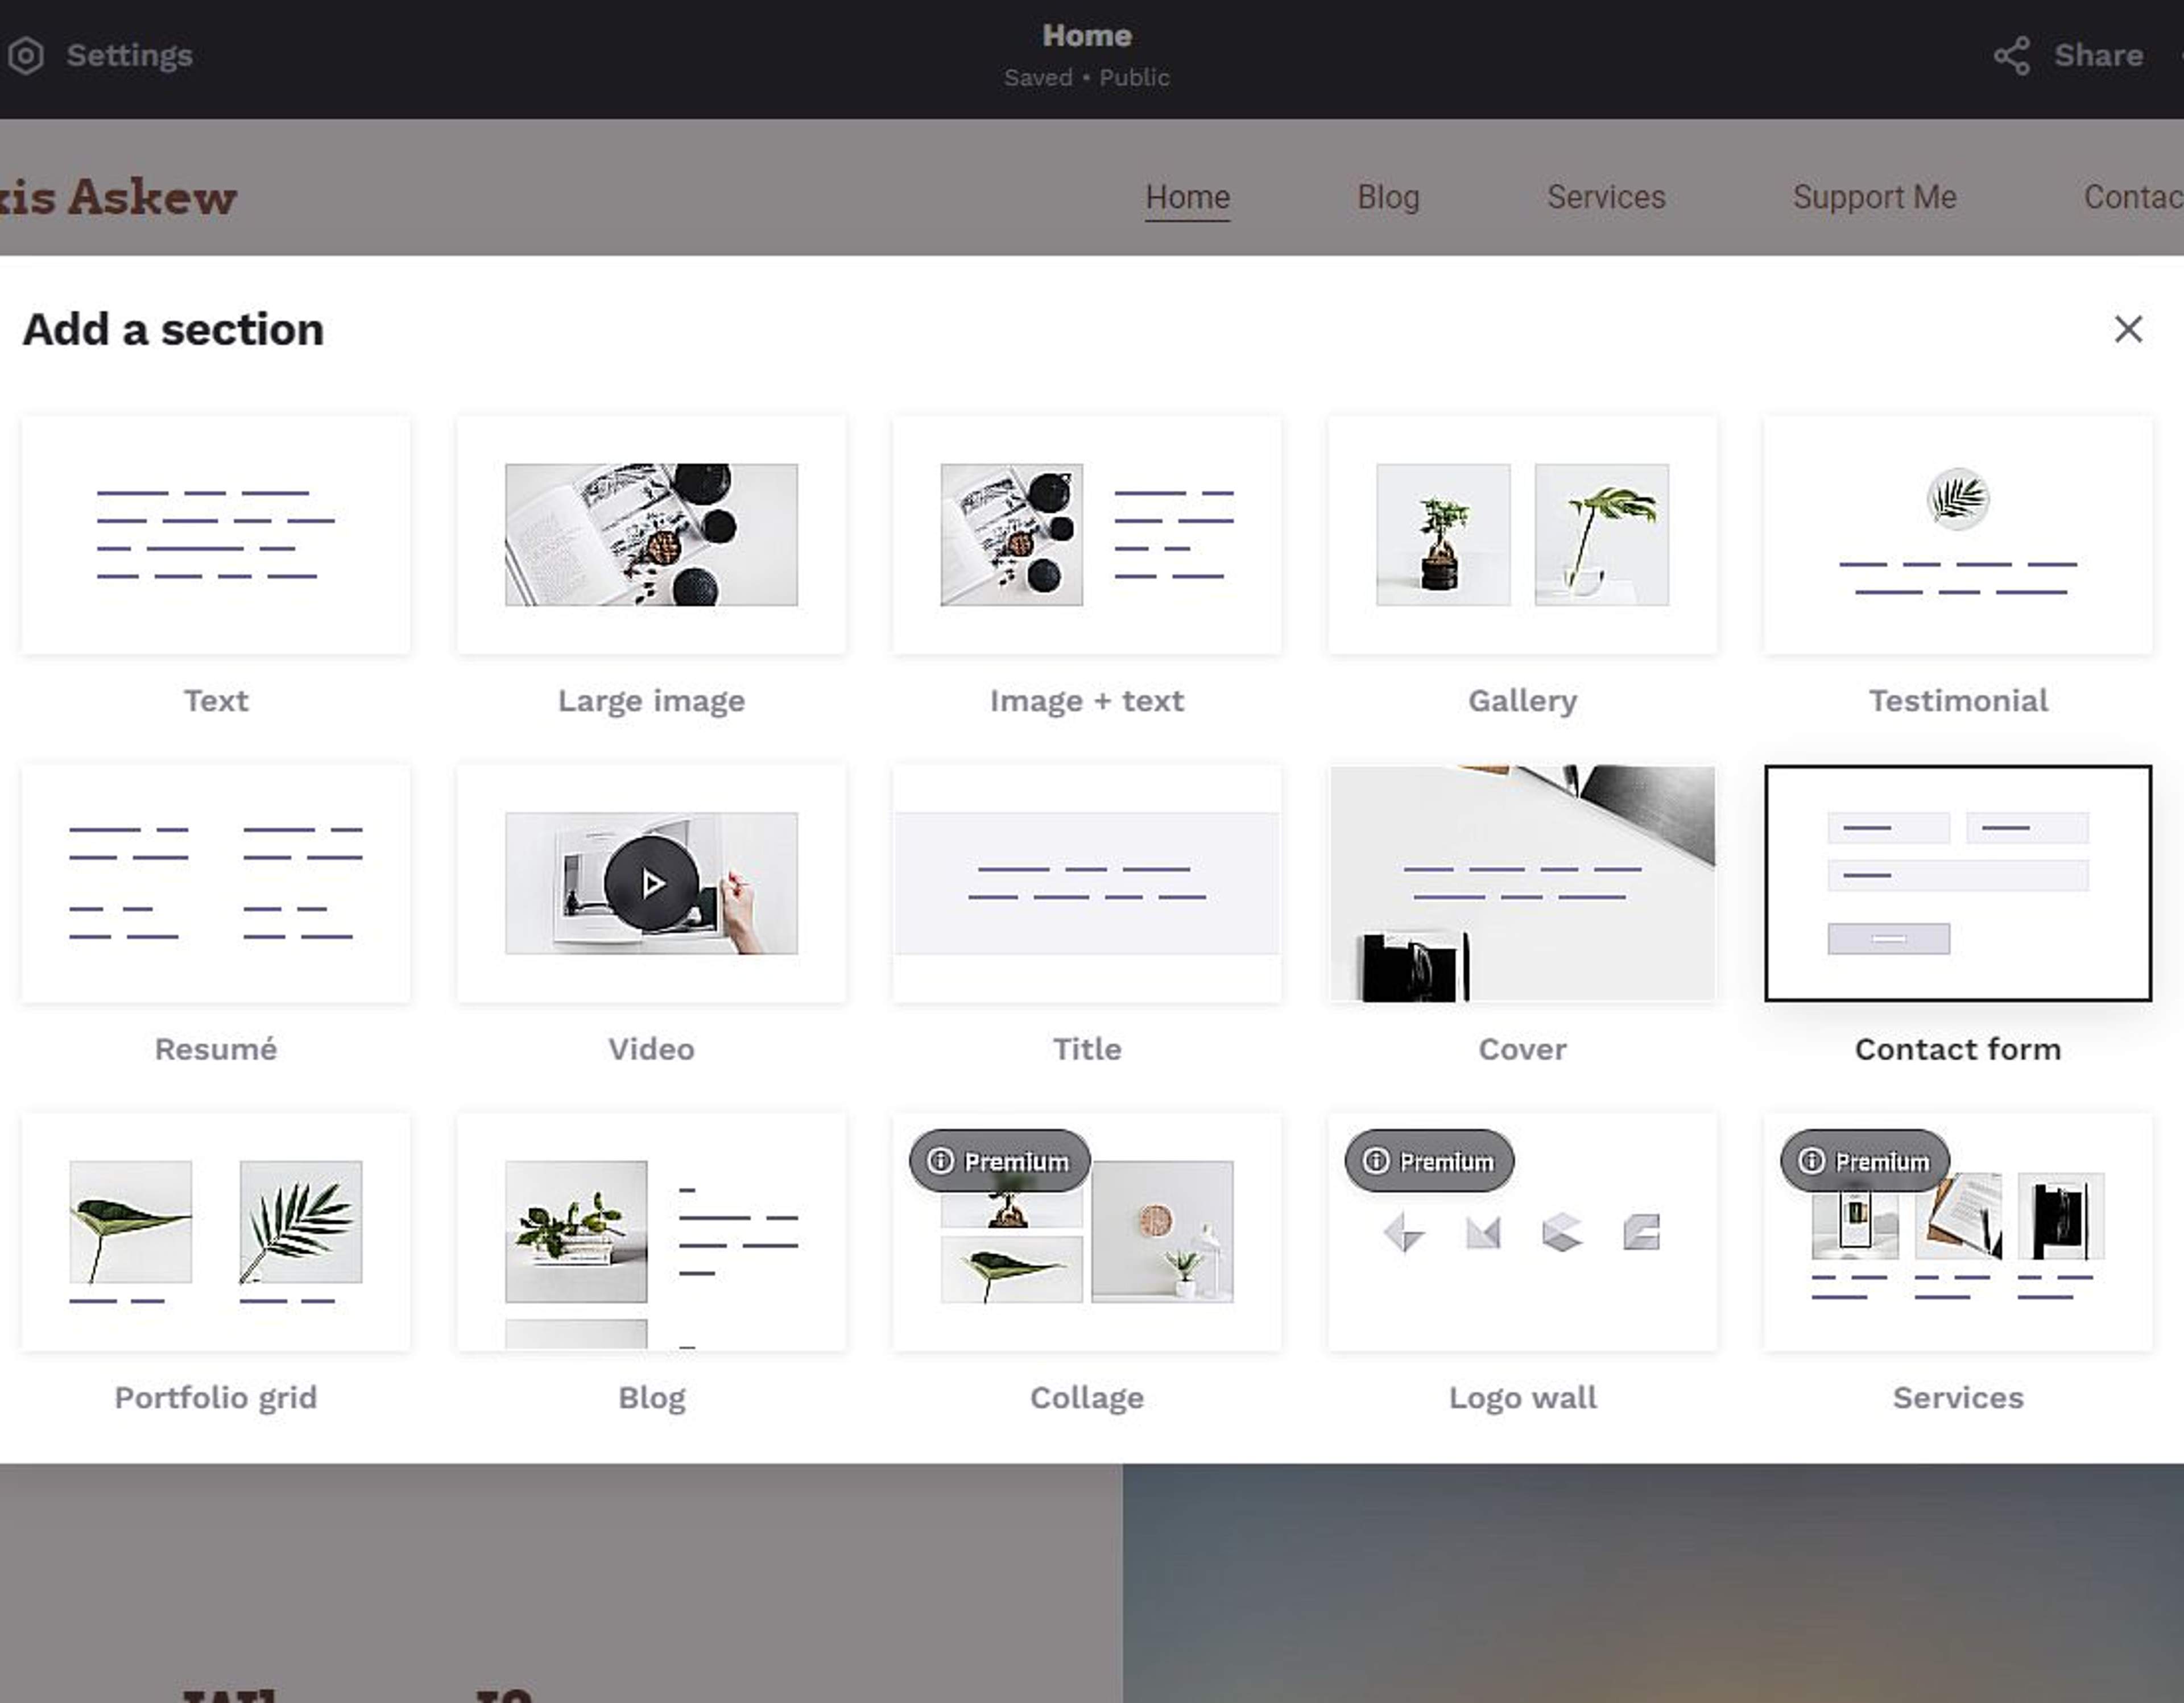Select the Text section layout
2184x1703 pixels.
pyautogui.click(x=216, y=536)
